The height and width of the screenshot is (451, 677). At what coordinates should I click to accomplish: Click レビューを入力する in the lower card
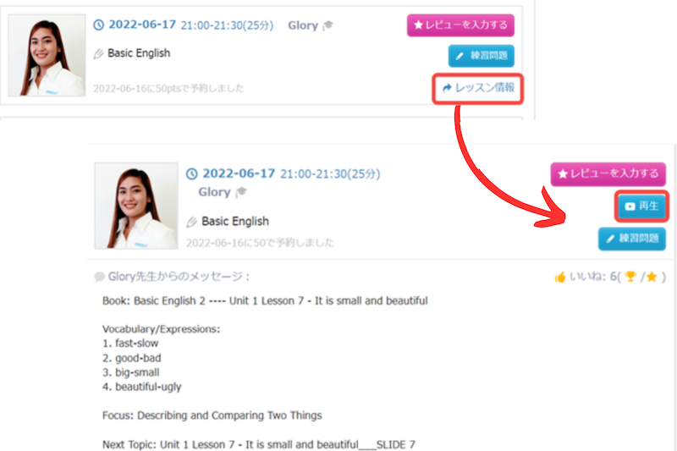[608, 174]
